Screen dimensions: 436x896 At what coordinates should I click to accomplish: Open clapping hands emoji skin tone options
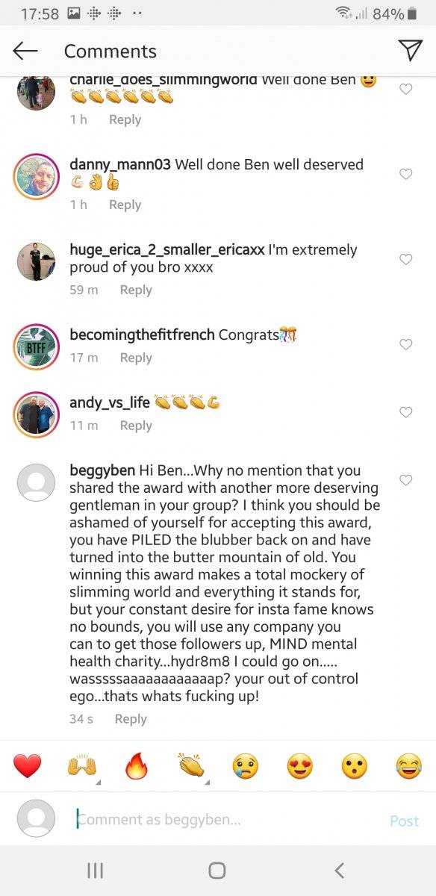coord(191,767)
